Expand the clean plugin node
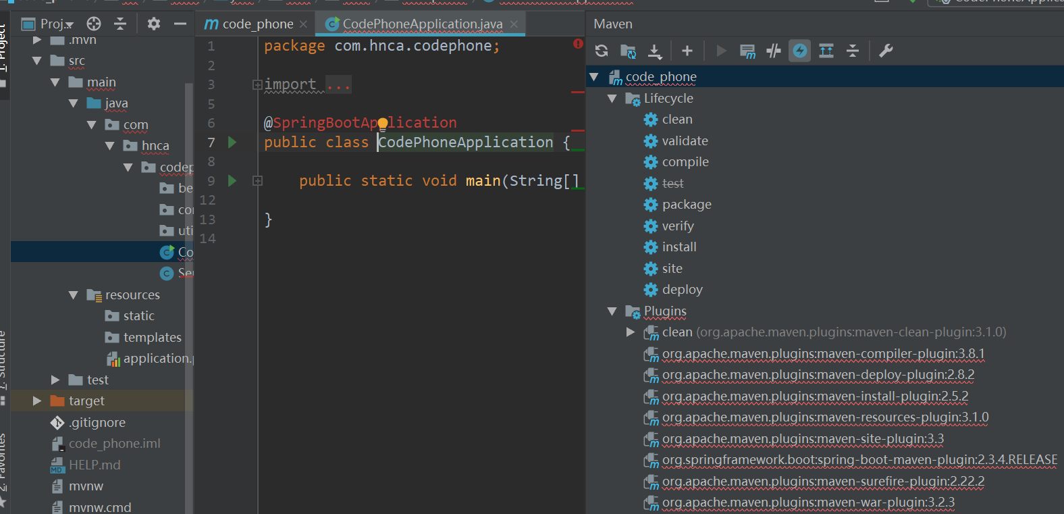Image resolution: width=1064 pixels, height=514 pixels. point(631,332)
